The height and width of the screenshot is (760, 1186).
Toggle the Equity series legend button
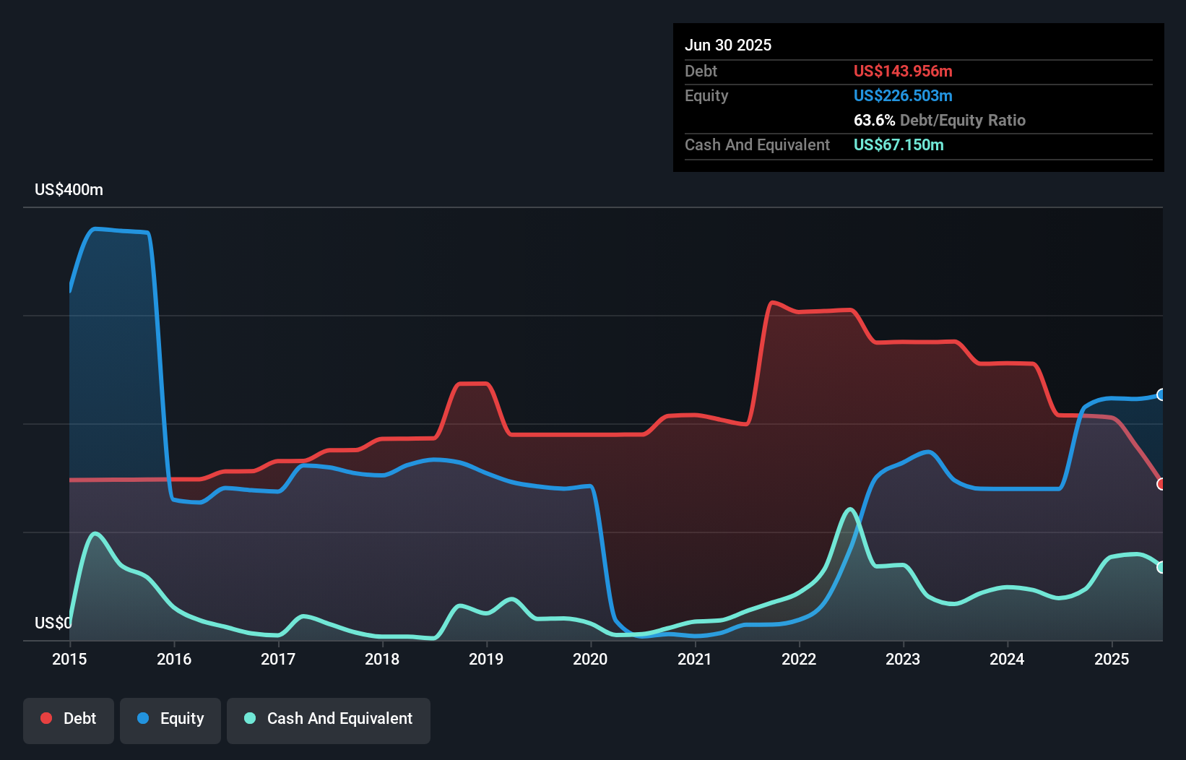[x=170, y=720]
